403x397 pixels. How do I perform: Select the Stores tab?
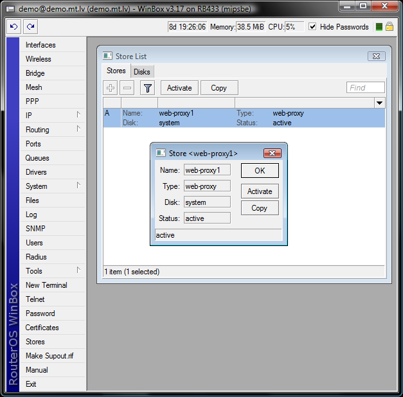tap(116, 71)
